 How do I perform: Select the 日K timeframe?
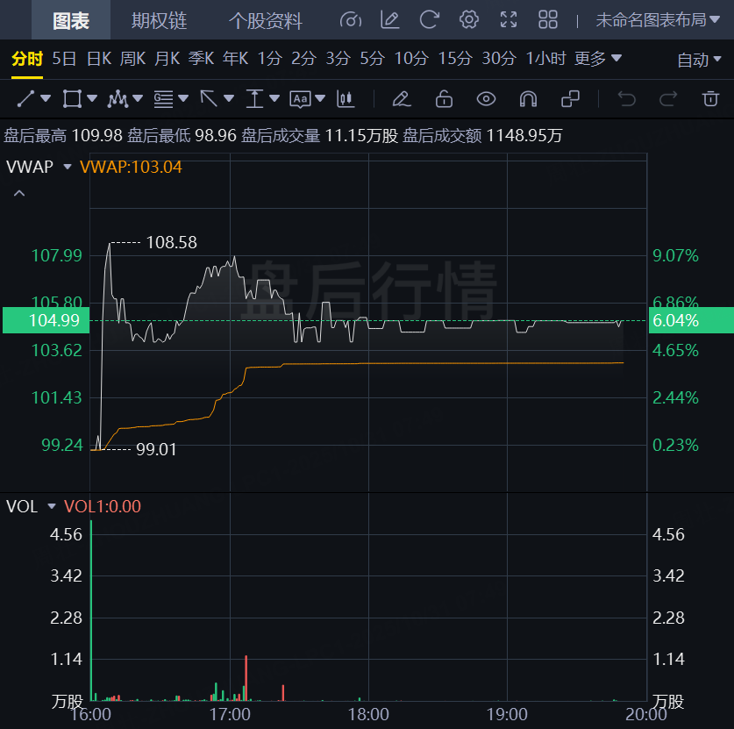coord(98,59)
